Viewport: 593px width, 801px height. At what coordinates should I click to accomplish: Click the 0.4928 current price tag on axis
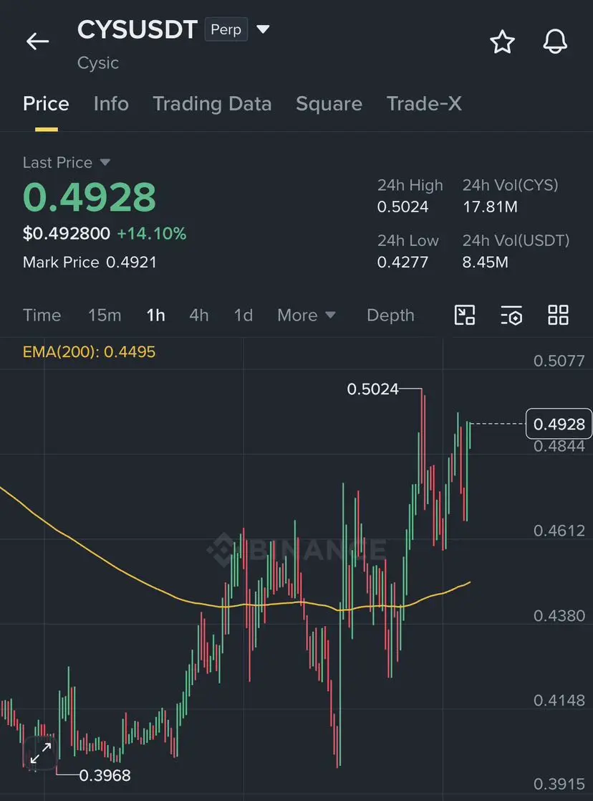tap(559, 424)
